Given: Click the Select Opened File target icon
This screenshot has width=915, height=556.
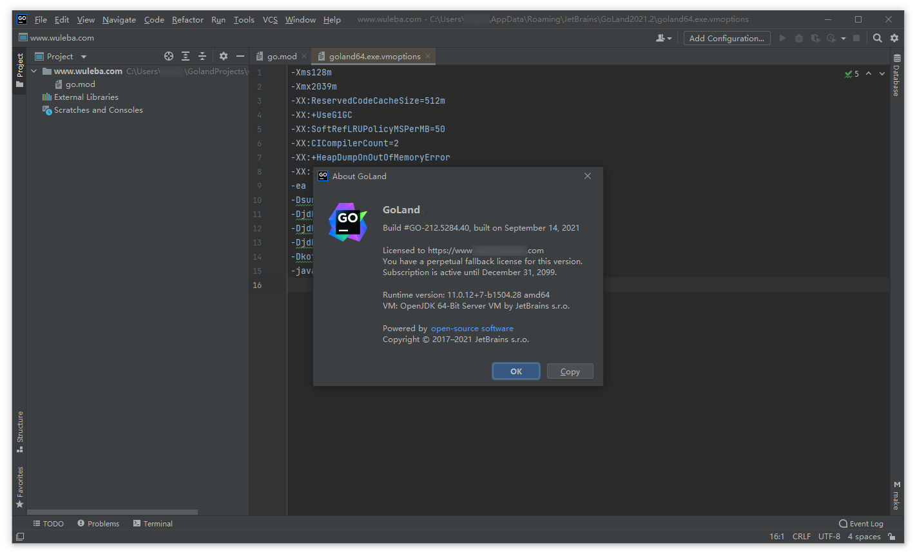Looking at the screenshot, I should tap(169, 57).
